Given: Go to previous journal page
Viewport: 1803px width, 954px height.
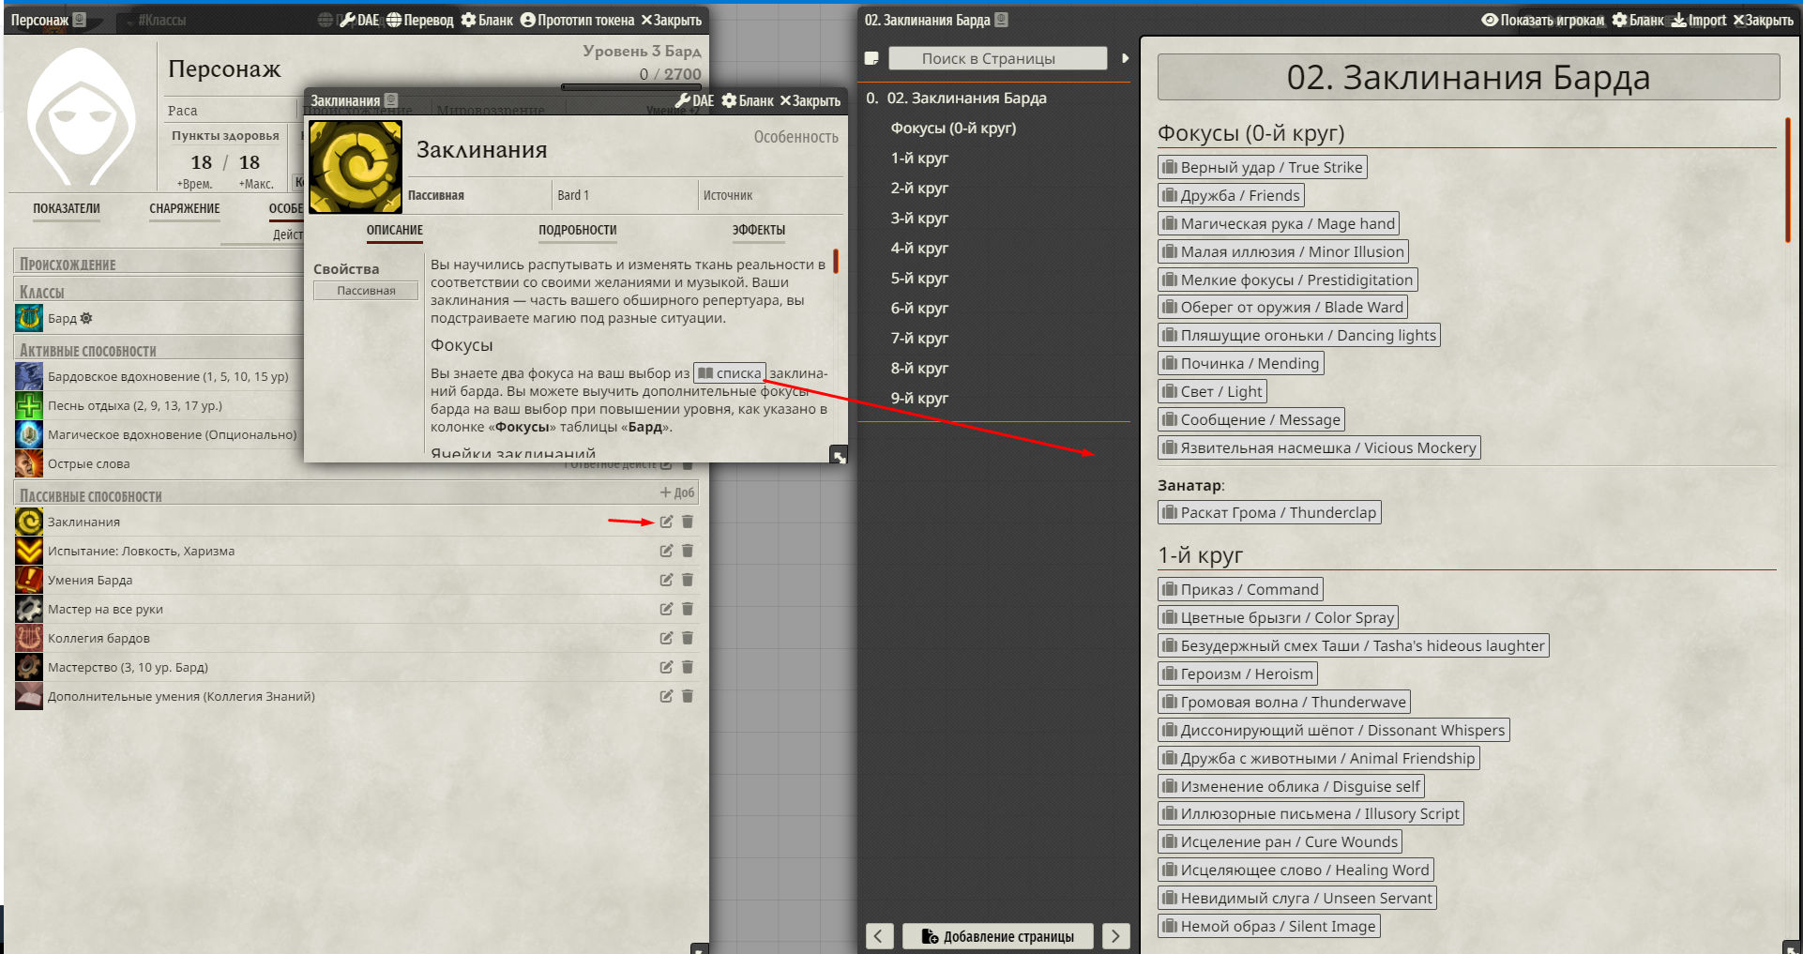Looking at the screenshot, I should tap(879, 935).
